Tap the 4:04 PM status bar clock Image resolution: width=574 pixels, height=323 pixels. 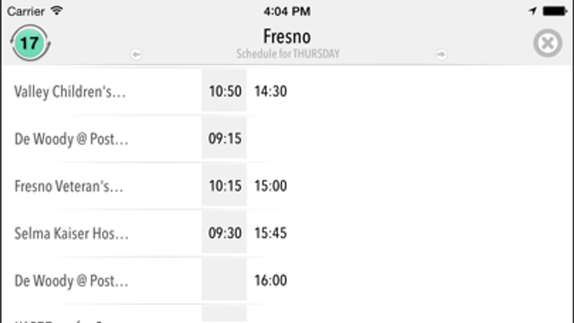point(287,11)
